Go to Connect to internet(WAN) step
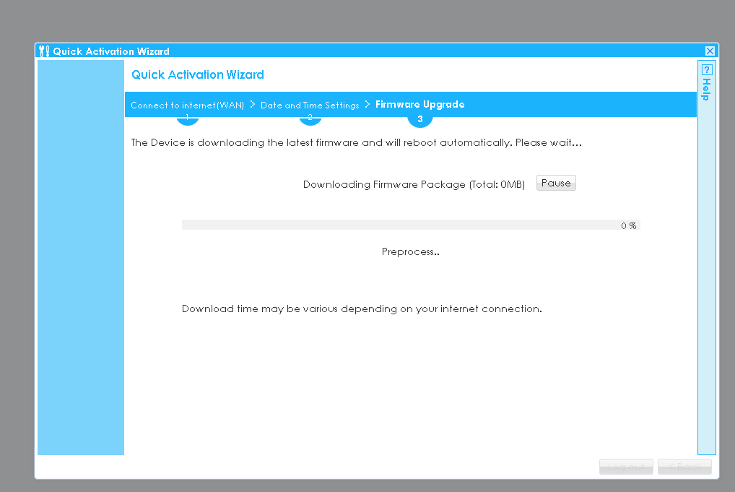 coord(187,105)
